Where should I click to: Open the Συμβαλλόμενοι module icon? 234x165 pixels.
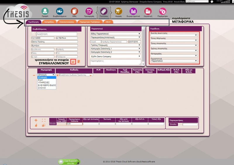(x=59, y=12)
